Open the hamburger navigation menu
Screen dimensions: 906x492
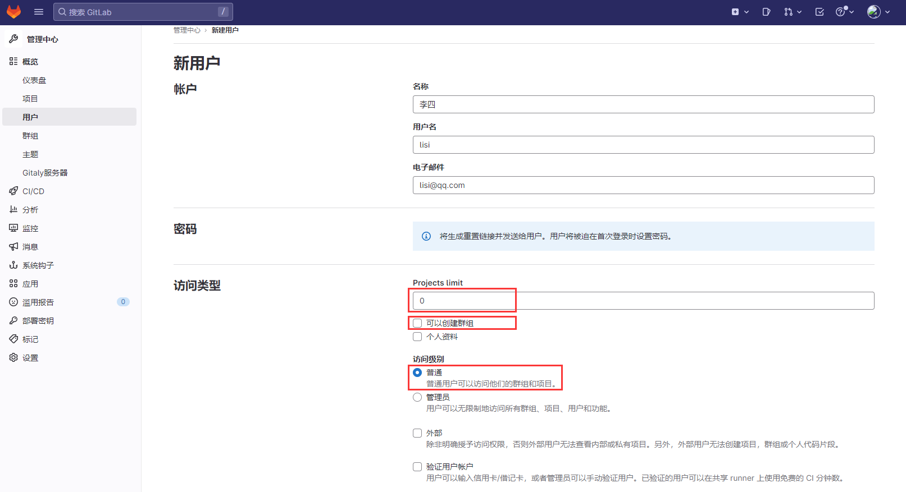(x=39, y=12)
